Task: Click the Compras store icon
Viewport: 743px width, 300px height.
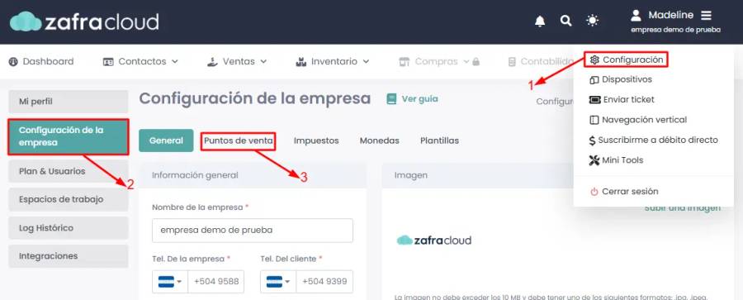Action: [405, 62]
